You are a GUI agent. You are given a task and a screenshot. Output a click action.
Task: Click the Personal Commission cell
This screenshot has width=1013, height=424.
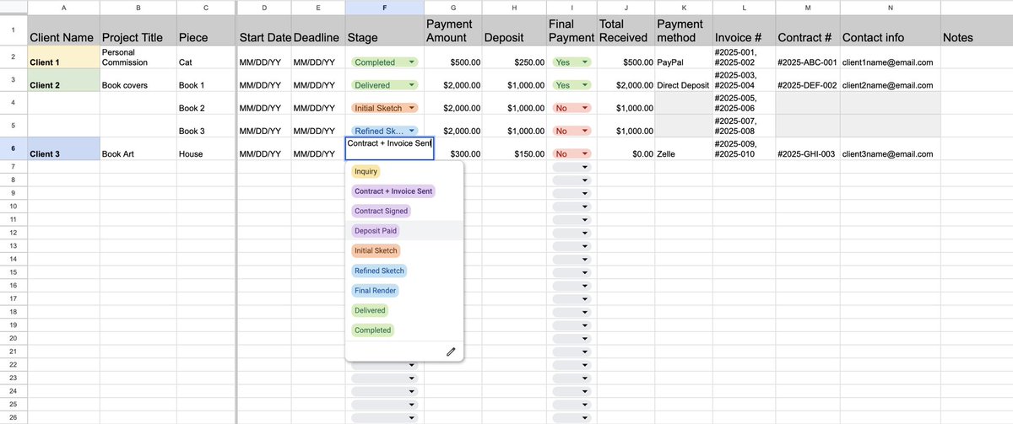point(138,57)
